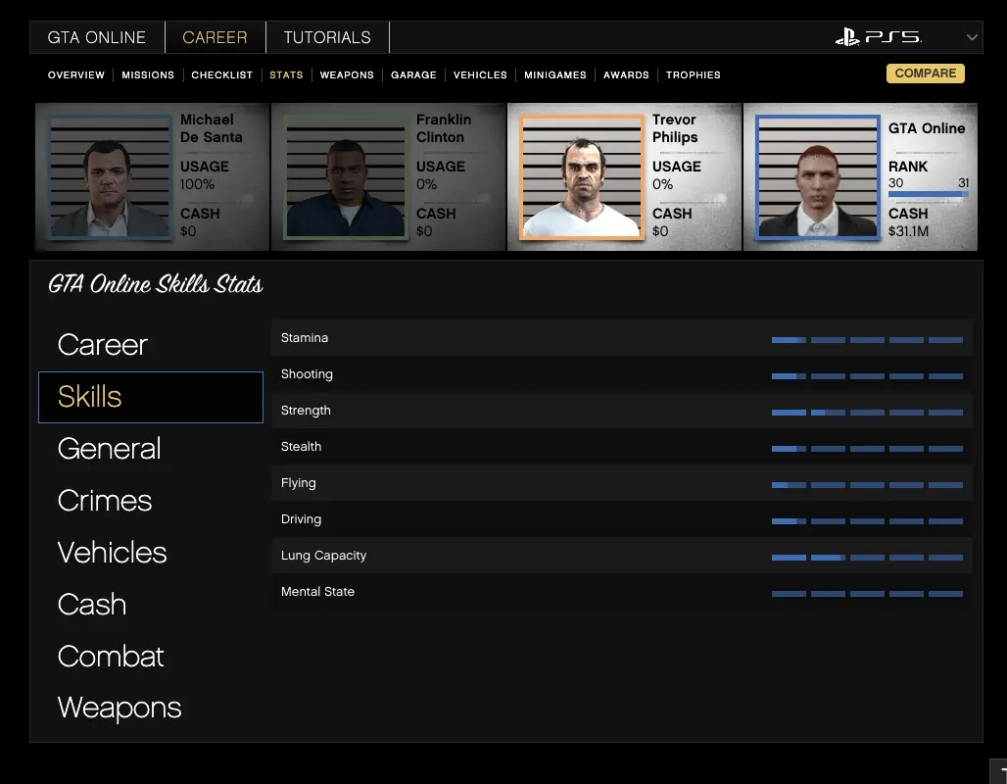Select the GTA Online character portrait
The height and width of the screenshot is (784, 1007).
[x=818, y=177]
